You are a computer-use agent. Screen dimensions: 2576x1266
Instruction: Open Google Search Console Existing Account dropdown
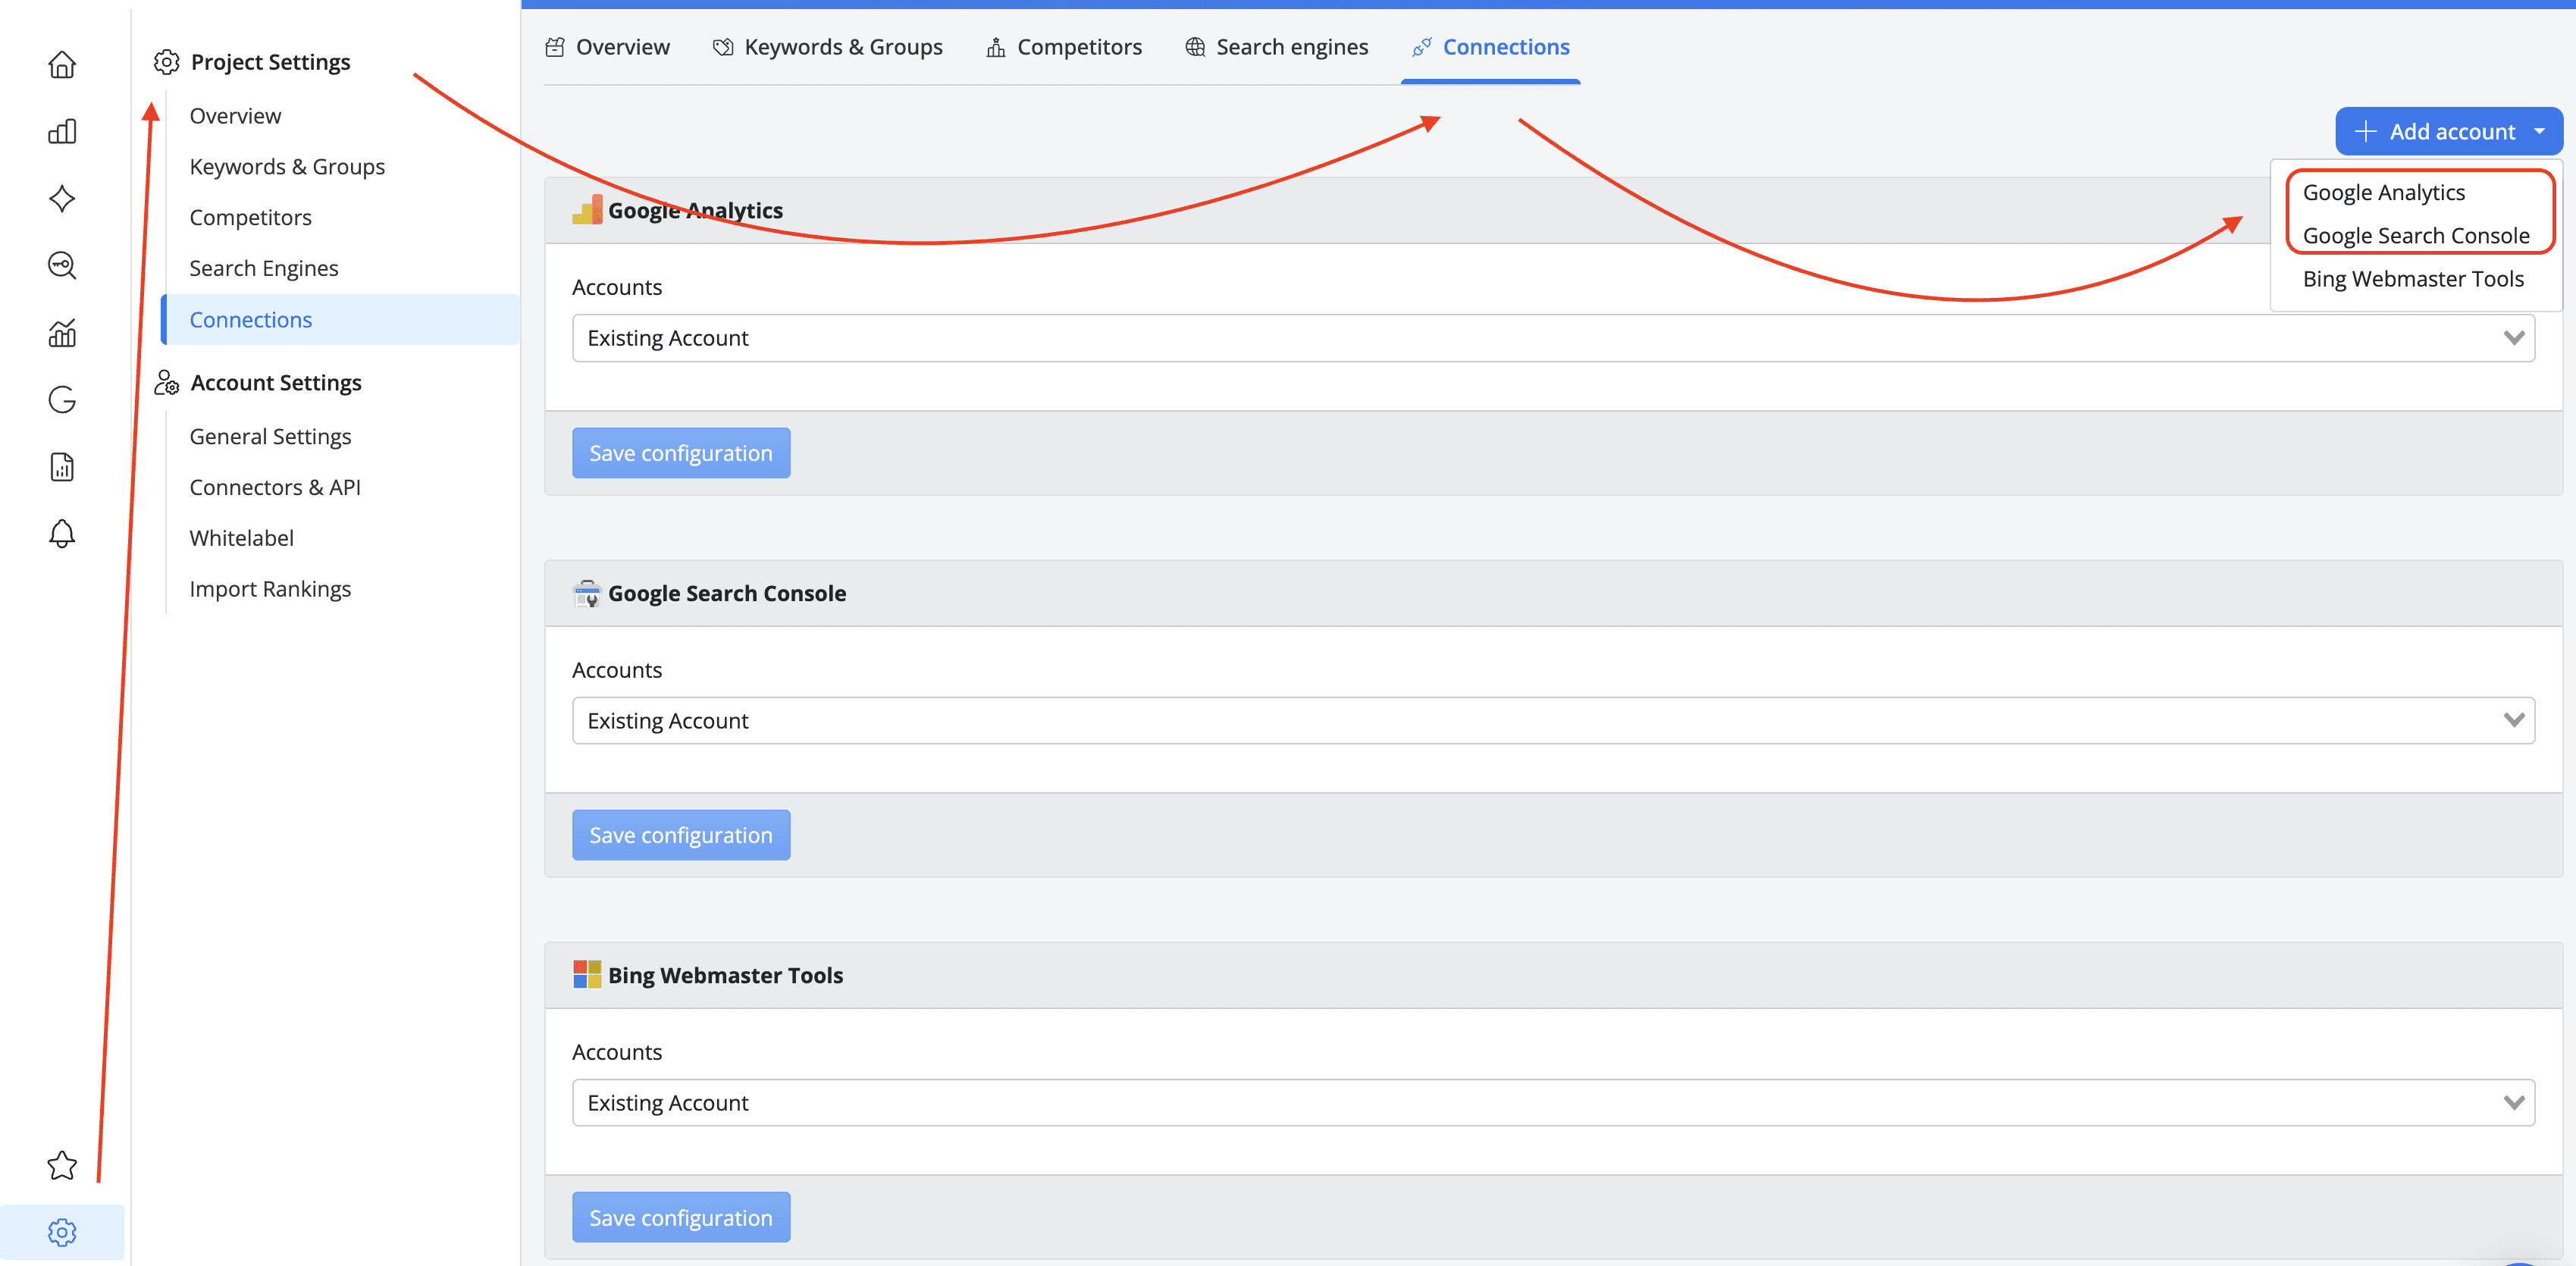click(1553, 720)
